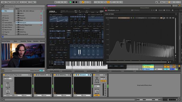Viewport: 182px width, 102px height.
Task: Click the Oszillos Mega Scope Gain knob
Action: click(x=8, y=85)
